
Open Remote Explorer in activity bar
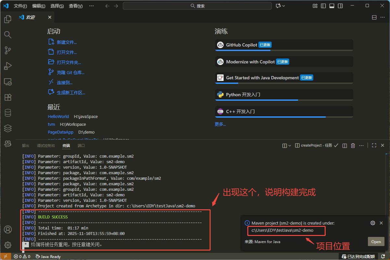point(7,82)
